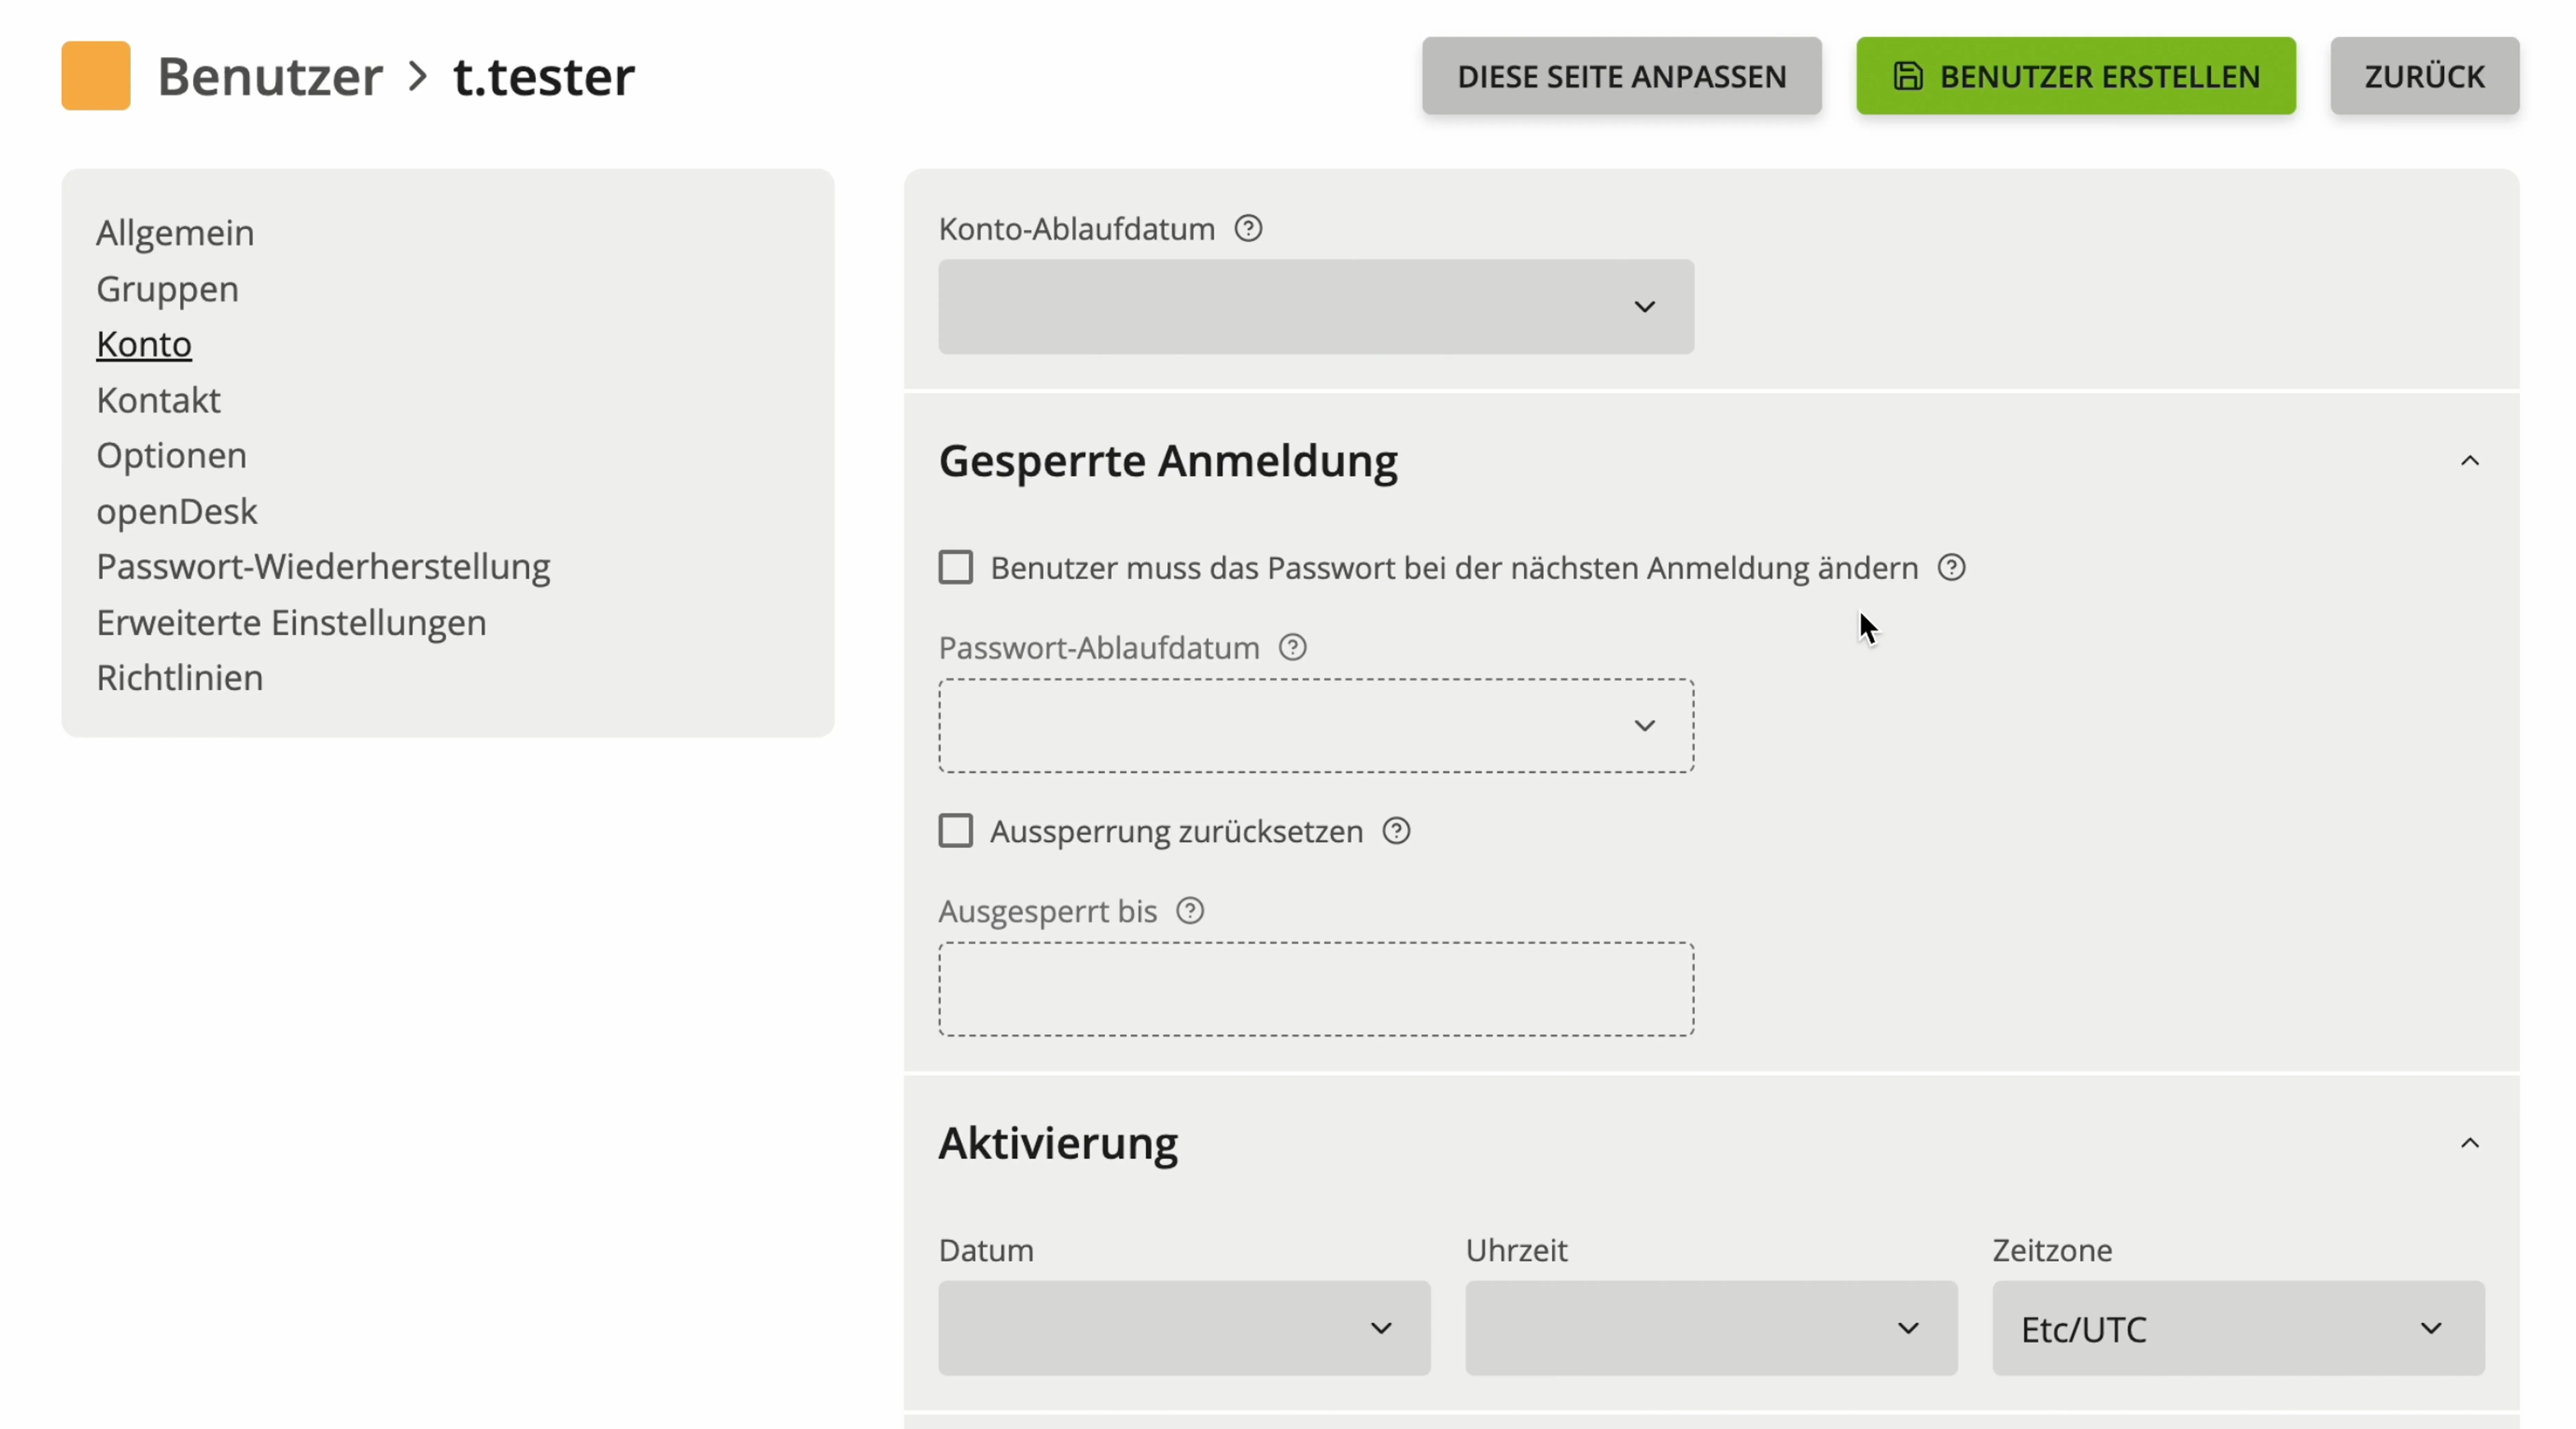Open the Konto-Ablaufdatum date dropdown
The width and height of the screenshot is (2576, 1429).
pyautogui.click(x=1315, y=307)
